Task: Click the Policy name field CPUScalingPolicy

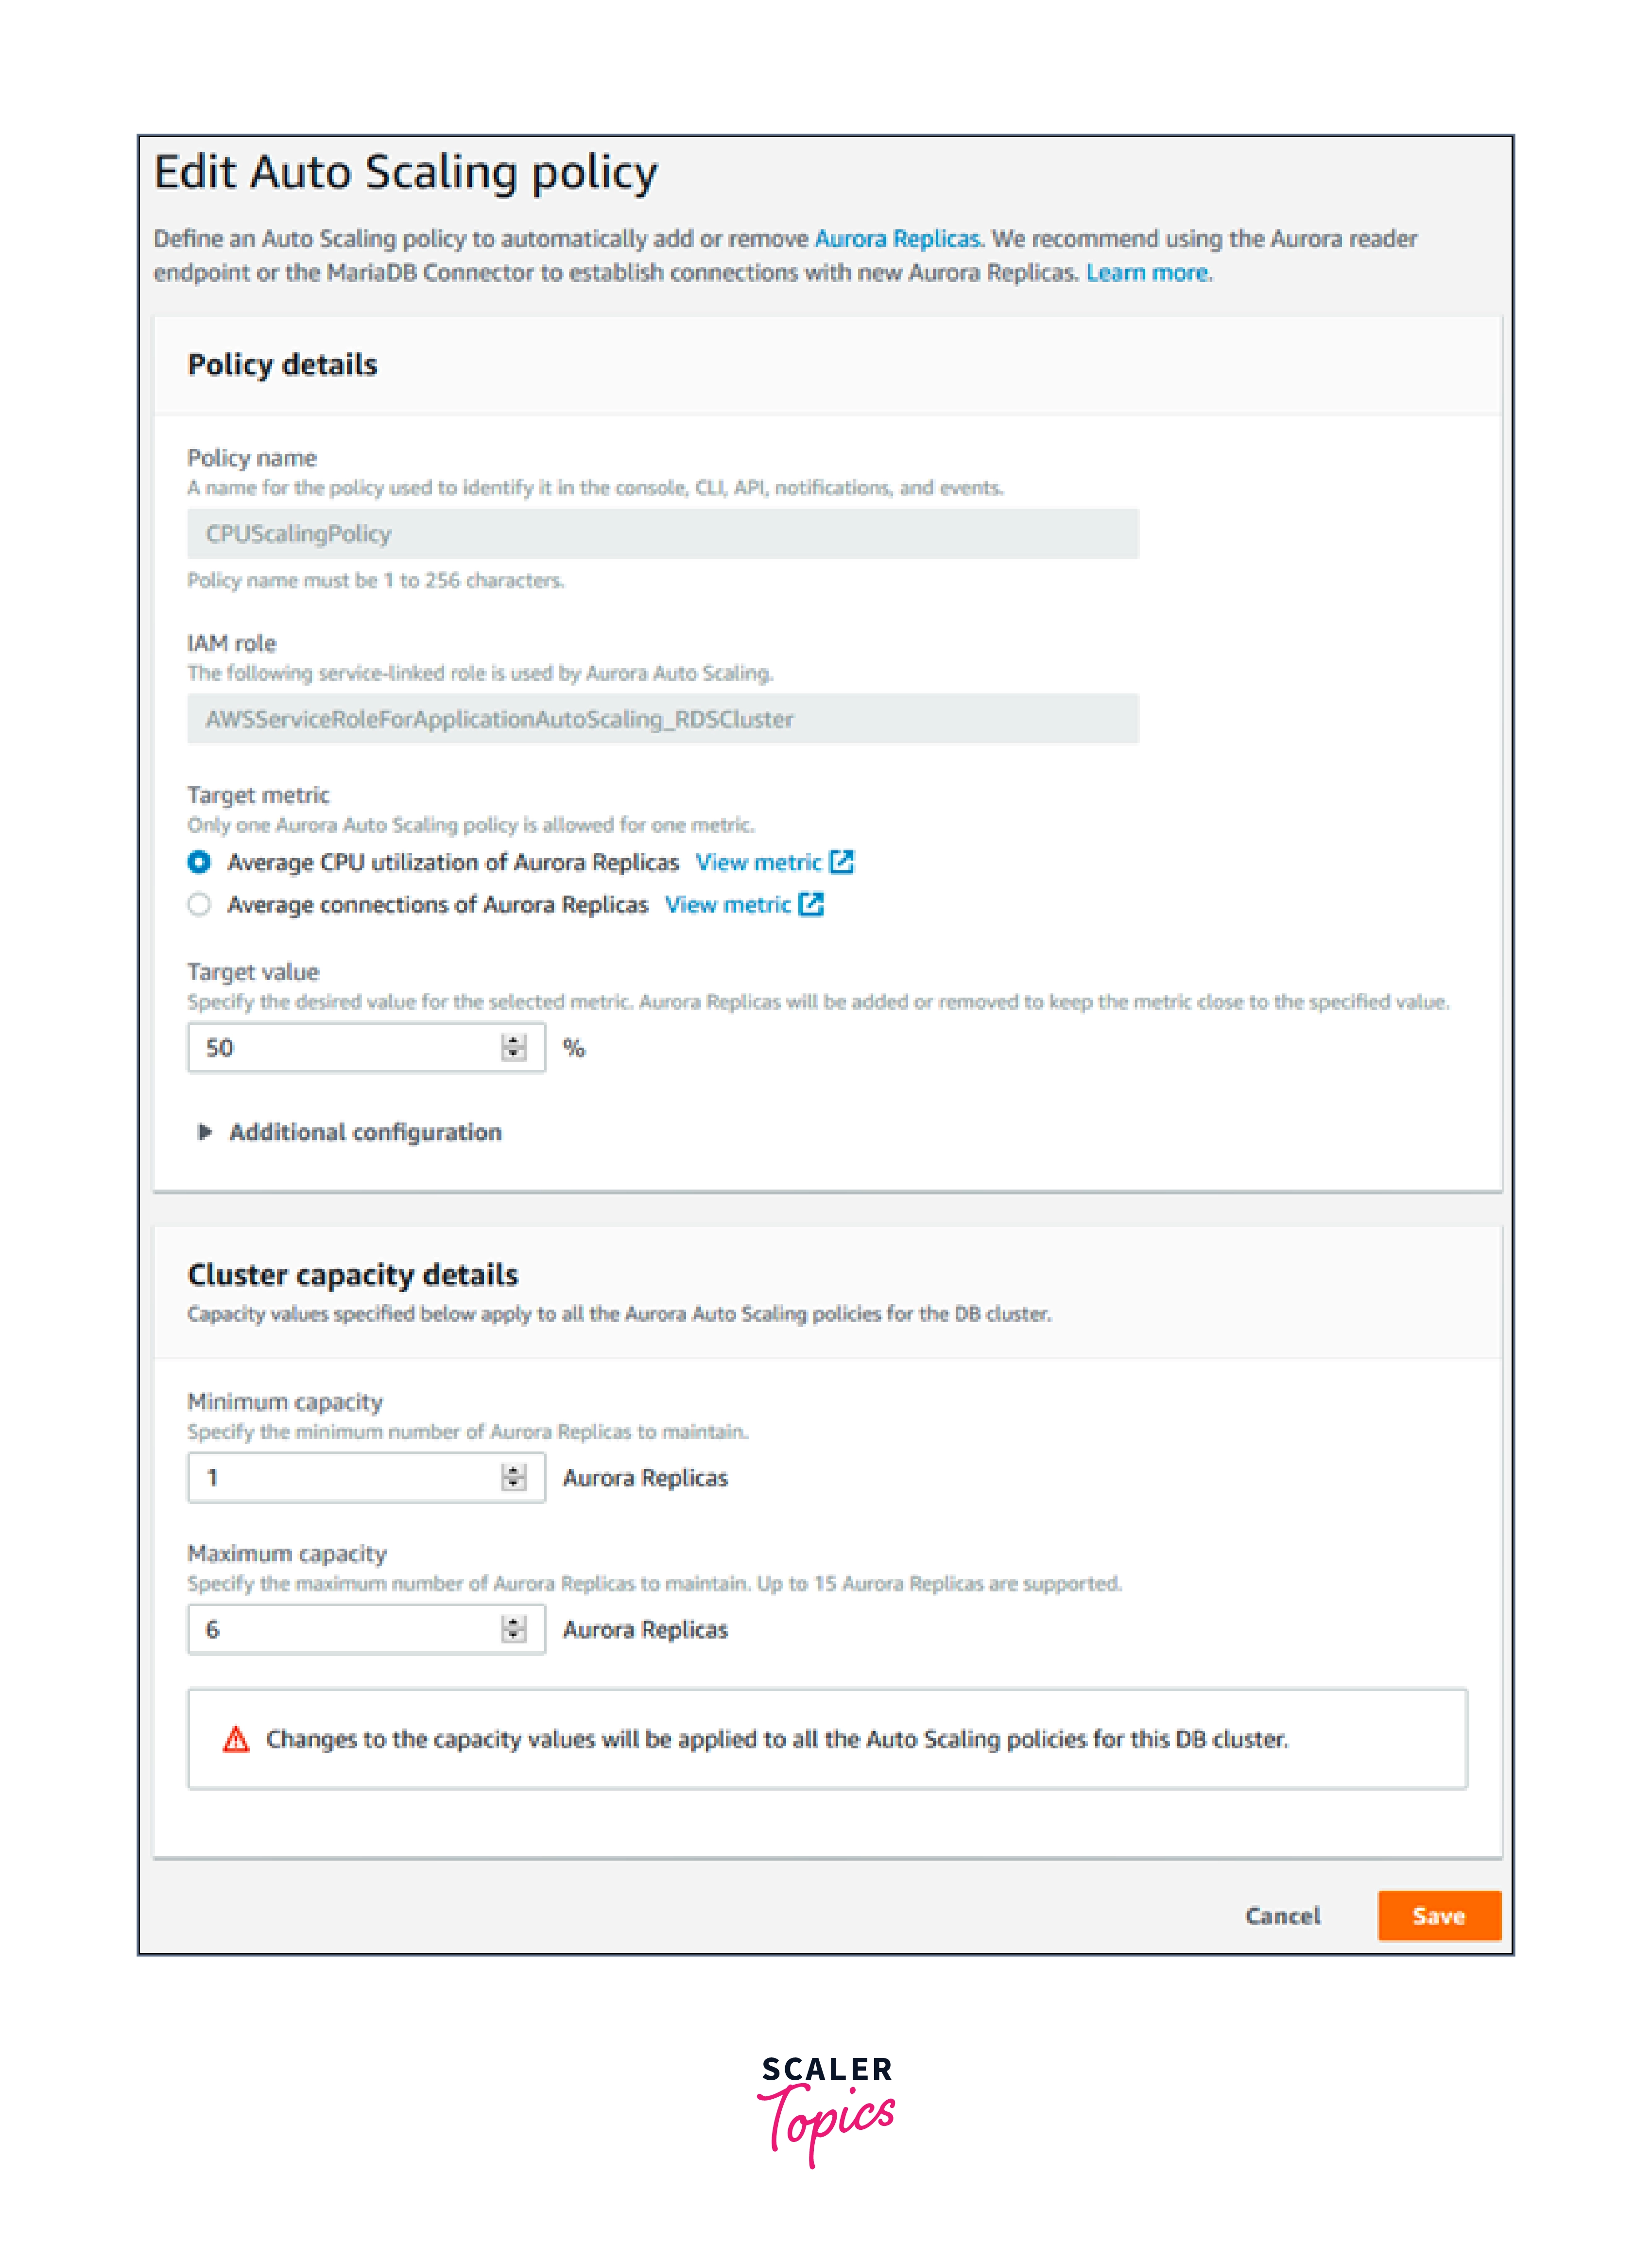Action: (662, 534)
